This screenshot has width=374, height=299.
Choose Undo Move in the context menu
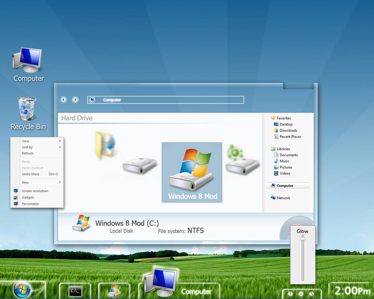39,174
